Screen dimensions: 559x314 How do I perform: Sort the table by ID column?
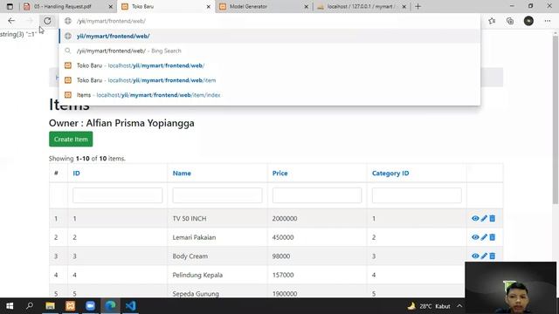click(x=76, y=174)
